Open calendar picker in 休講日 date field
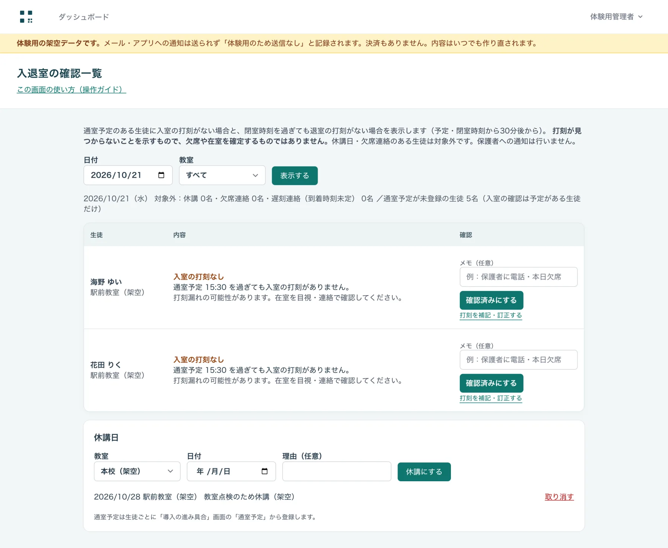 pyautogui.click(x=265, y=471)
